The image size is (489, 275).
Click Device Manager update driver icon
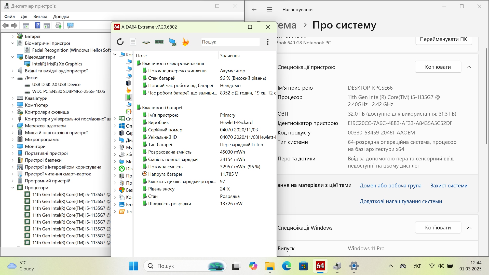(x=58, y=25)
